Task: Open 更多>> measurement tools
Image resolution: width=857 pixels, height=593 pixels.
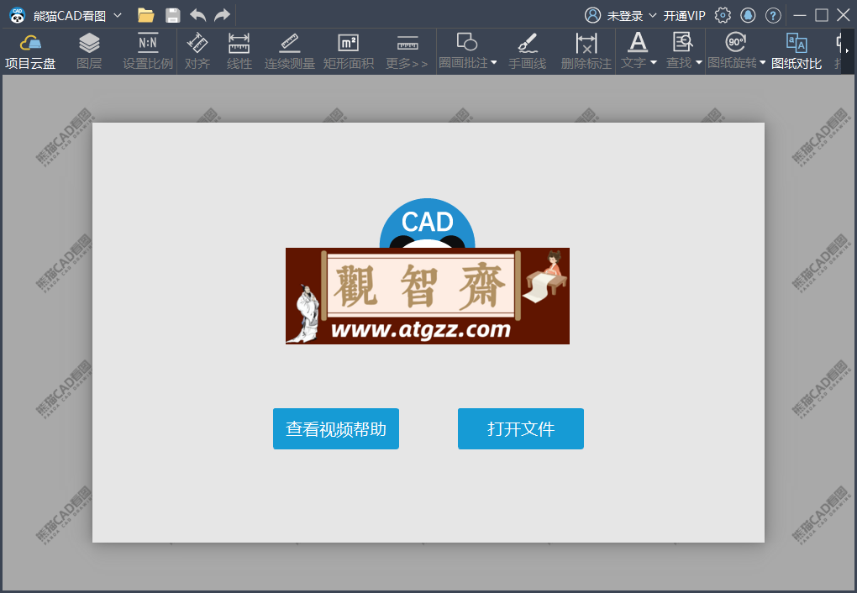Action: click(407, 52)
